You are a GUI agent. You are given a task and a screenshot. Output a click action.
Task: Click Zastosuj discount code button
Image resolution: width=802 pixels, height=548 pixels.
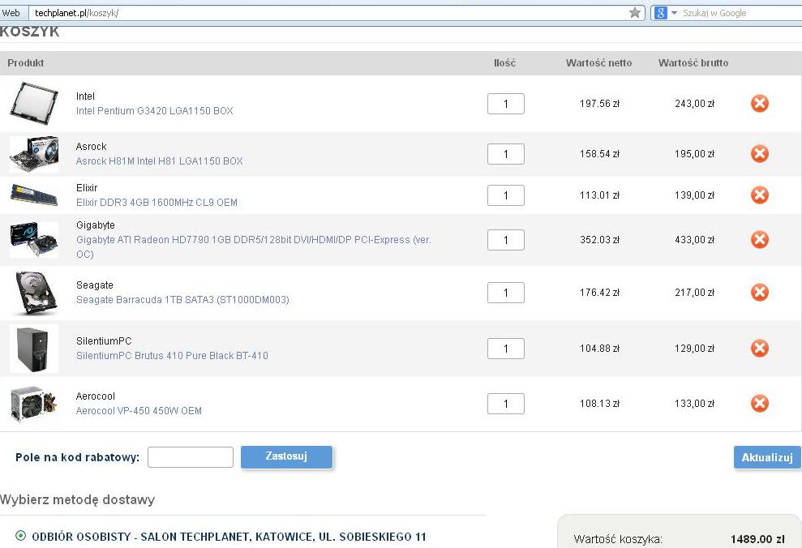tap(286, 456)
